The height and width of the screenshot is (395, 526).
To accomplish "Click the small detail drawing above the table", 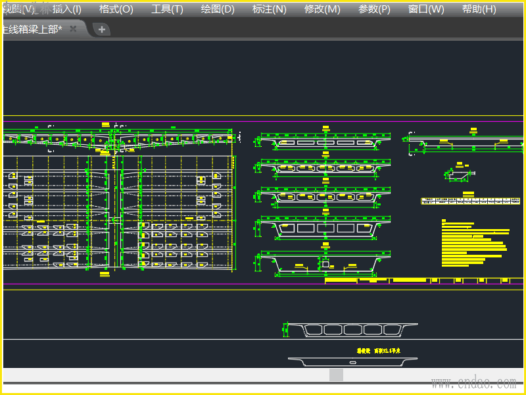I will click(459, 174).
